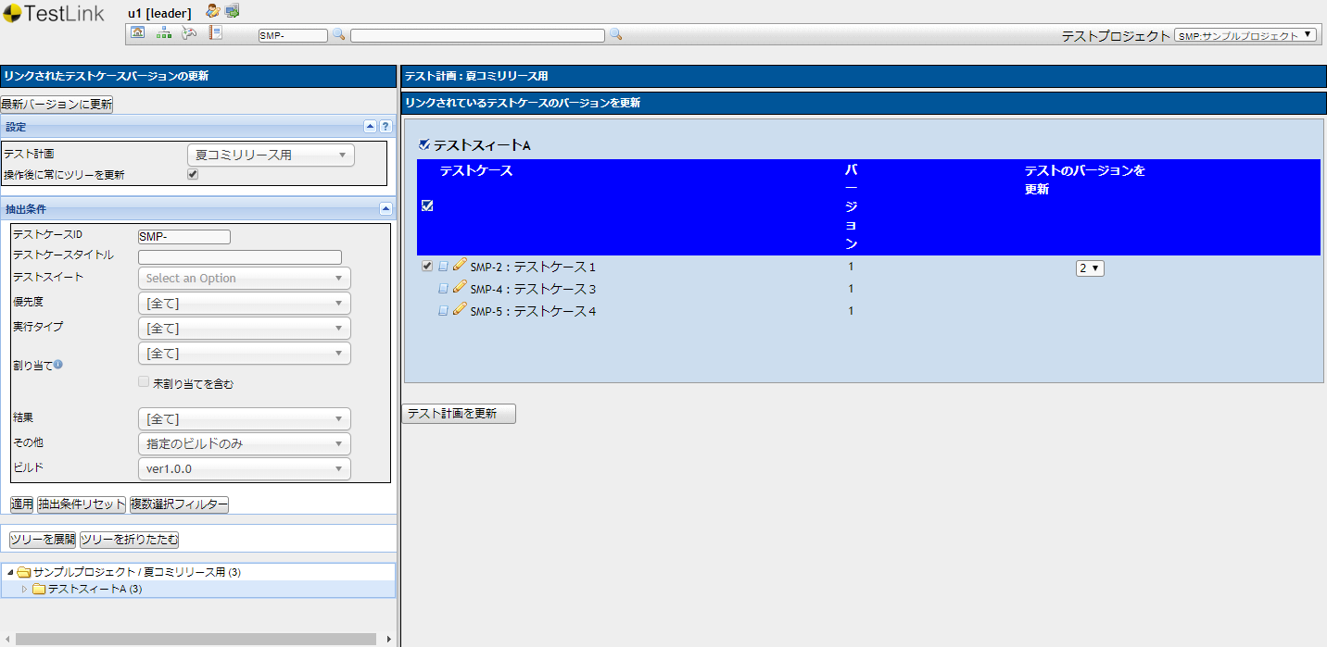Toggle check-all icon beside テストスィートA heading
1327x647 pixels.
424,144
